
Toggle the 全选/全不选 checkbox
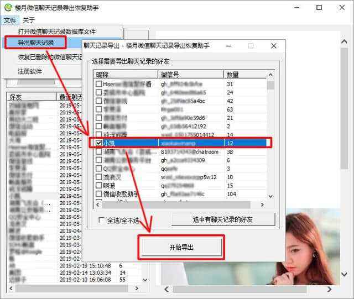pos(102,220)
